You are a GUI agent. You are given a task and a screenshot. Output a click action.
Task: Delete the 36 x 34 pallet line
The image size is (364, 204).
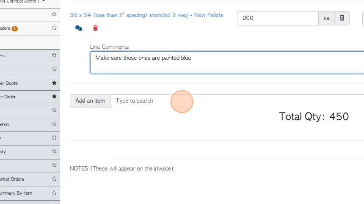(95, 28)
